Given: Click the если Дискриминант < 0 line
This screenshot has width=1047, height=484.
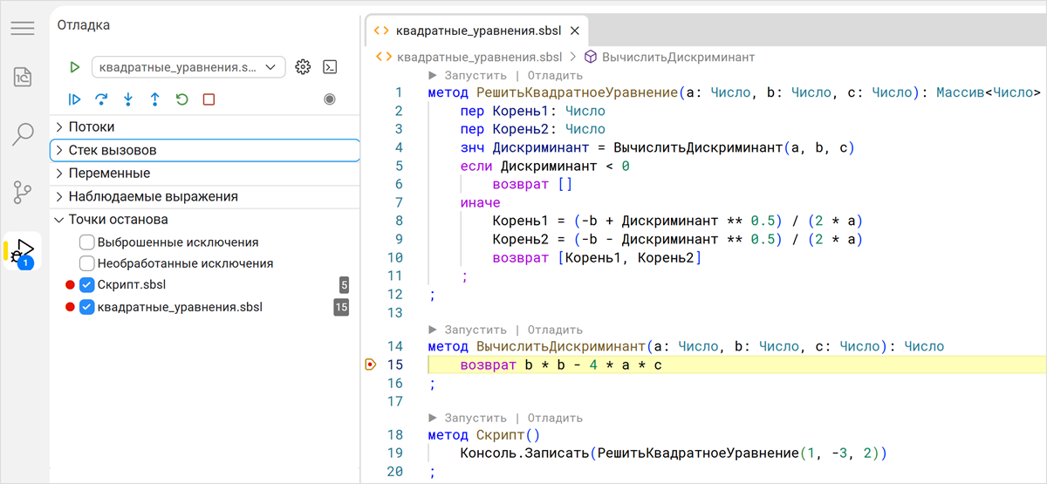Looking at the screenshot, I should coord(544,166).
